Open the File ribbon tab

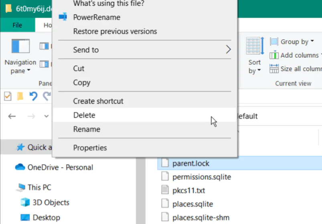(17, 25)
